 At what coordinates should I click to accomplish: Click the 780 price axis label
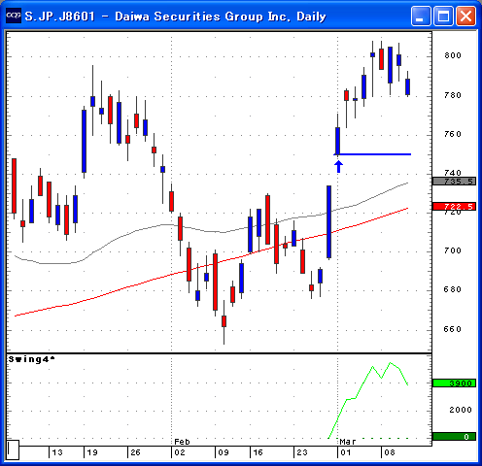453,95
